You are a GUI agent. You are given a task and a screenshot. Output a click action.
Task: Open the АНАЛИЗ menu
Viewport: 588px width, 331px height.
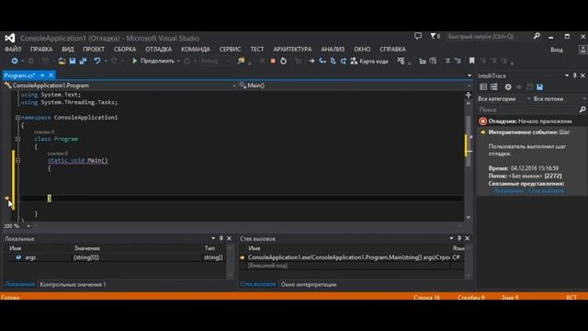click(333, 49)
